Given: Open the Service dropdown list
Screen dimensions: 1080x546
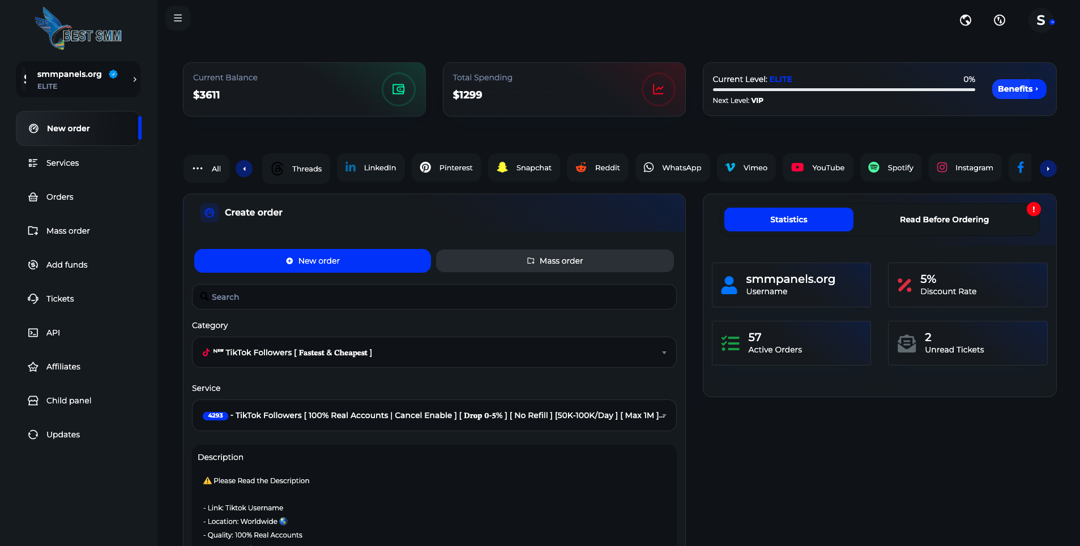Looking at the screenshot, I should coord(434,415).
